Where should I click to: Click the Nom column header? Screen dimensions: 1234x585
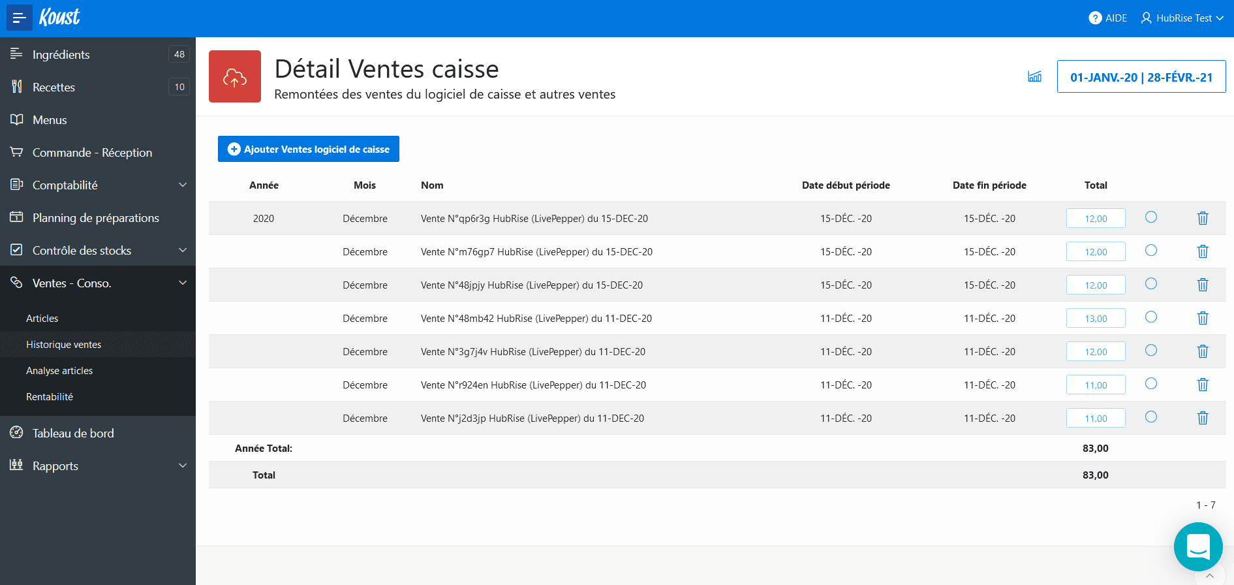pos(432,185)
